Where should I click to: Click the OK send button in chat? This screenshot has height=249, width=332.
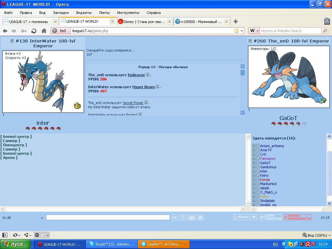point(174,218)
